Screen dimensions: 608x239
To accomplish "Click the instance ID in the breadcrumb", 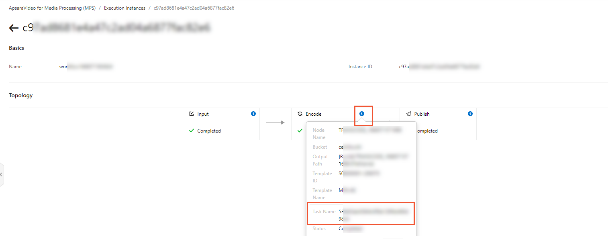I will [194, 8].
